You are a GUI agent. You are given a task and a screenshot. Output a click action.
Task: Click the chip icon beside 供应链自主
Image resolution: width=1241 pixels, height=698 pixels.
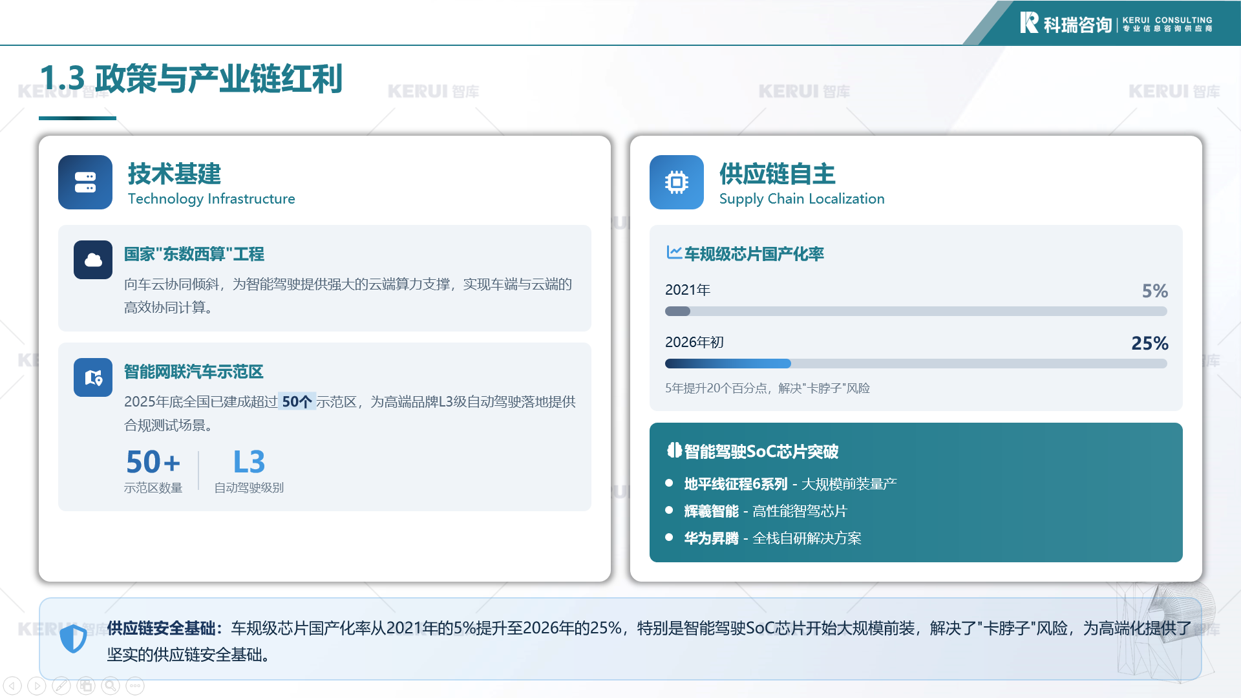[676, 182]
